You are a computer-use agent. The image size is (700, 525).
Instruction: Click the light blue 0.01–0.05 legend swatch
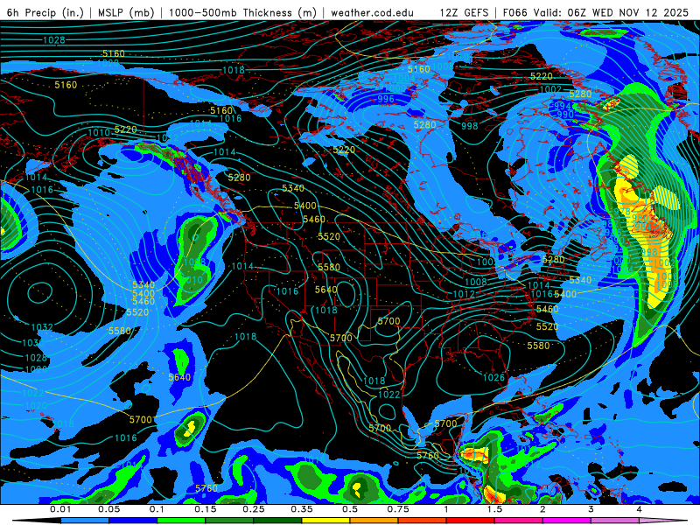(x=85, y=521)
